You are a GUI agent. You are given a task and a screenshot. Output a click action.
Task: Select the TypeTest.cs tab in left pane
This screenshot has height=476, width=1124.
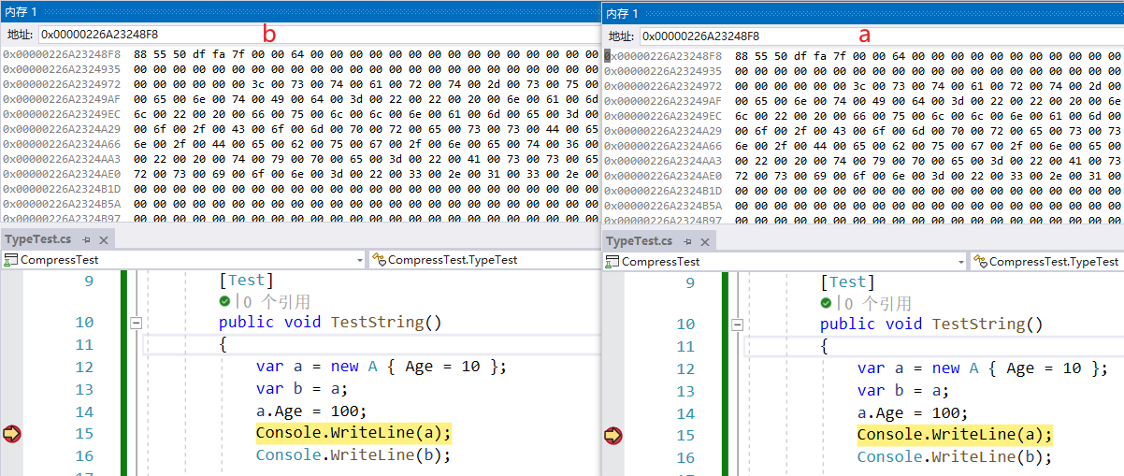(38, 239)
